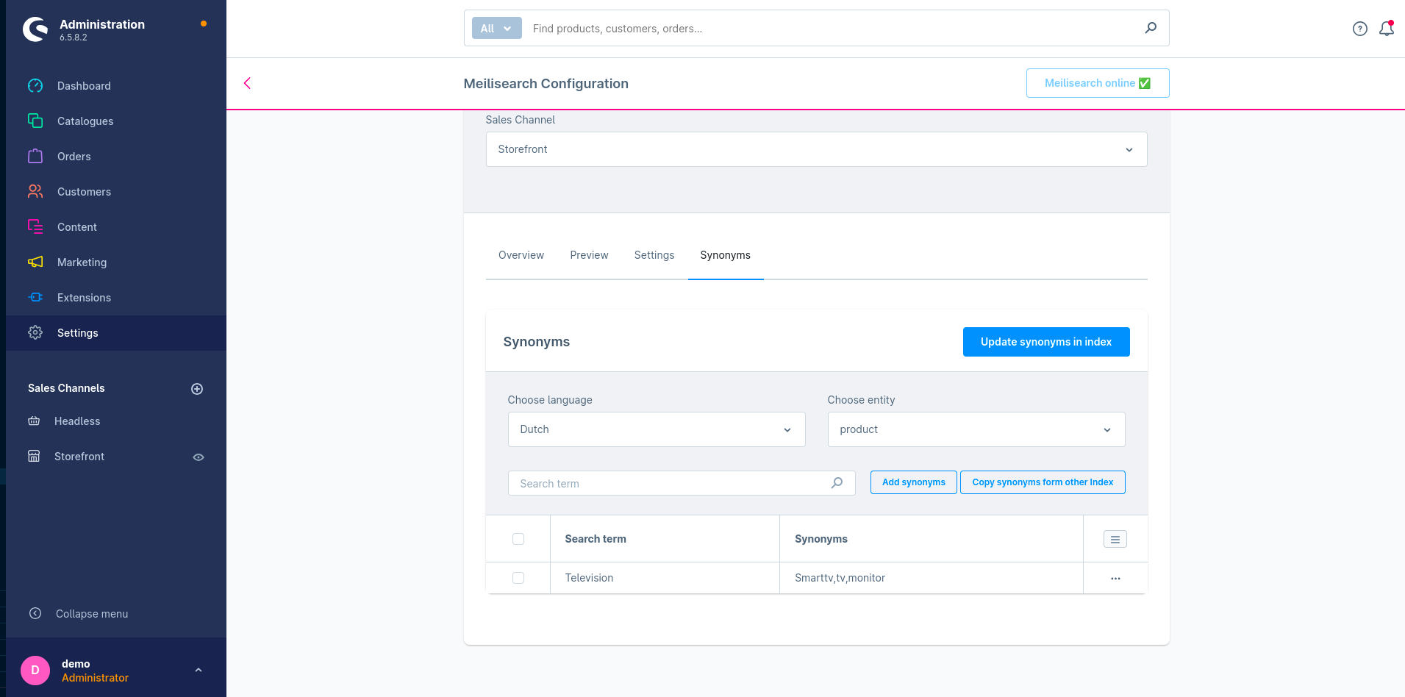The image size is (1405, 697).
Task: Click the Television search term cell
Action: click(x=665, y=578)
